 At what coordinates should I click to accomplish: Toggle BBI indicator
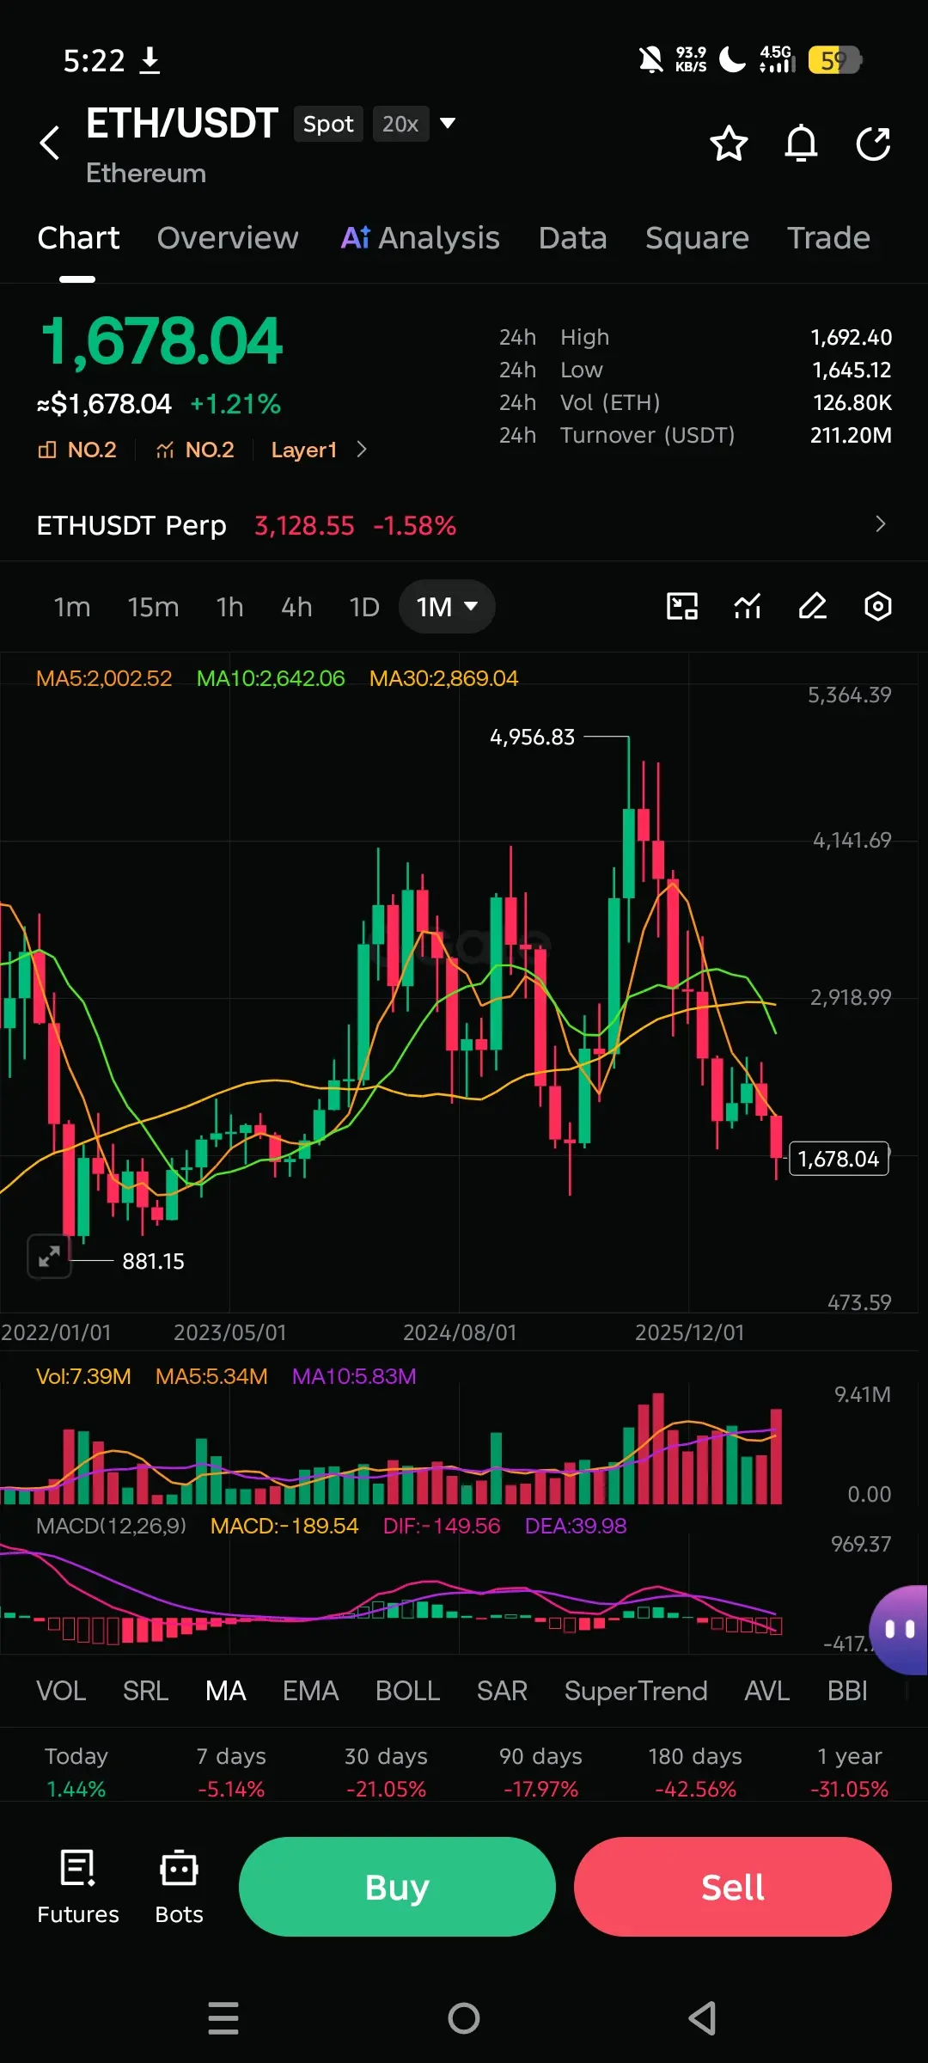click(847, 1691)
